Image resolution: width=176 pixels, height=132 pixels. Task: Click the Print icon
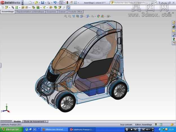point(49,3)
